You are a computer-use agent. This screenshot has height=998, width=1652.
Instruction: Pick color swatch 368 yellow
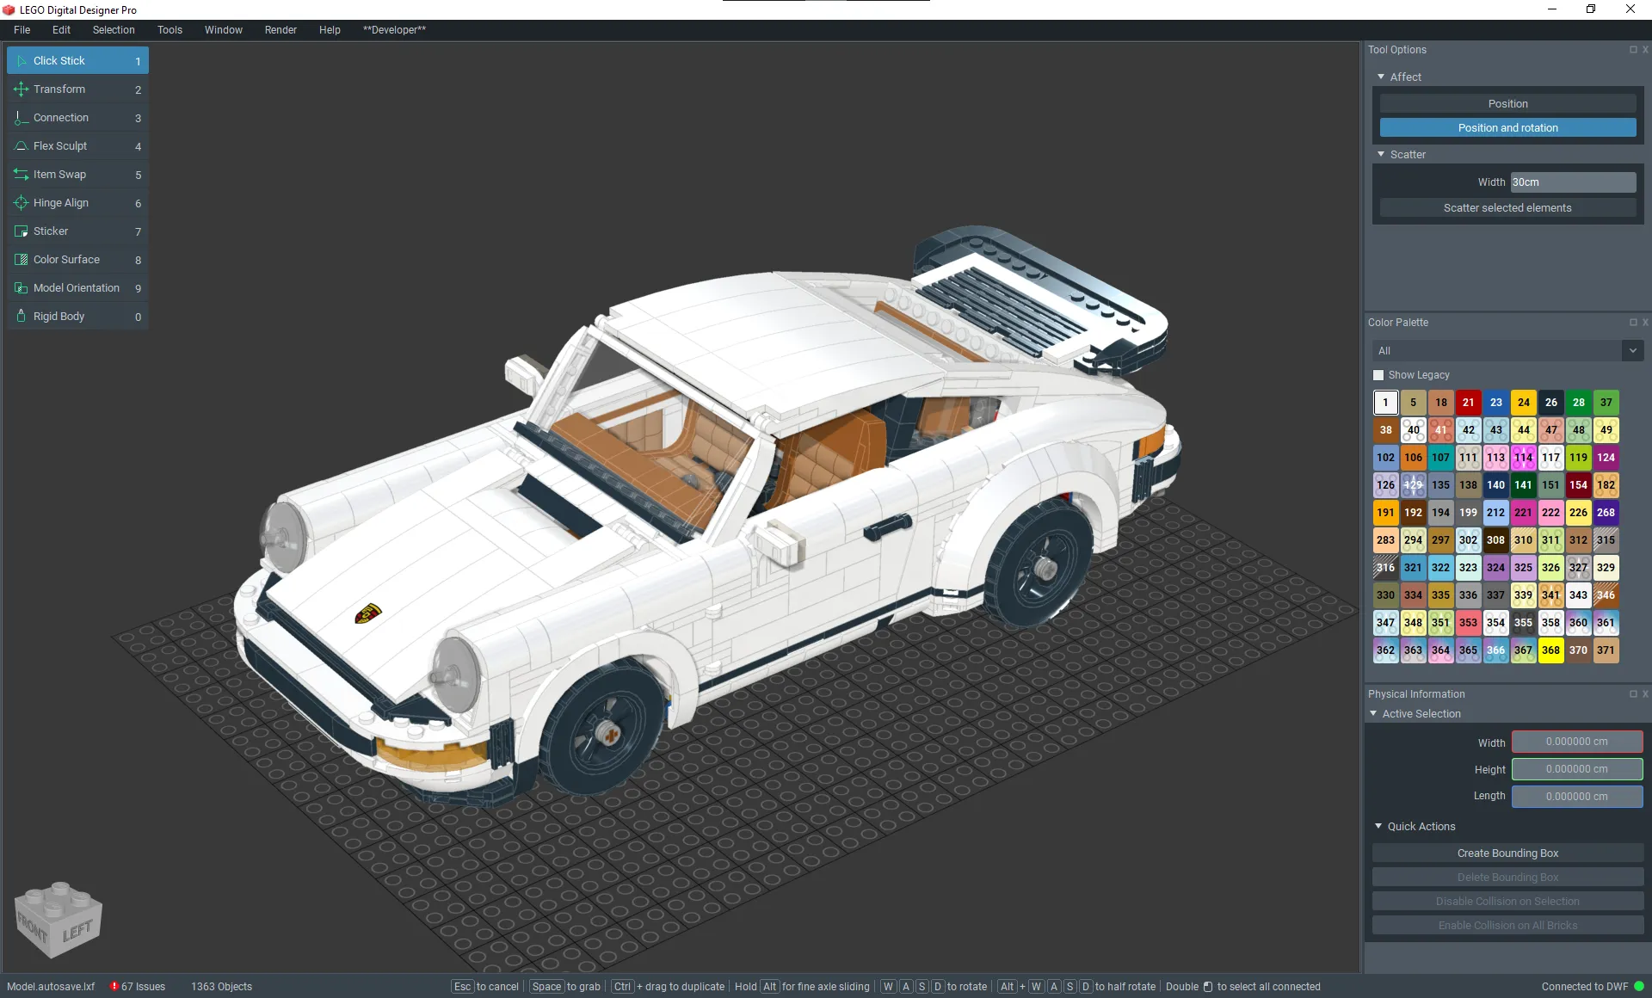(1550, 650)
